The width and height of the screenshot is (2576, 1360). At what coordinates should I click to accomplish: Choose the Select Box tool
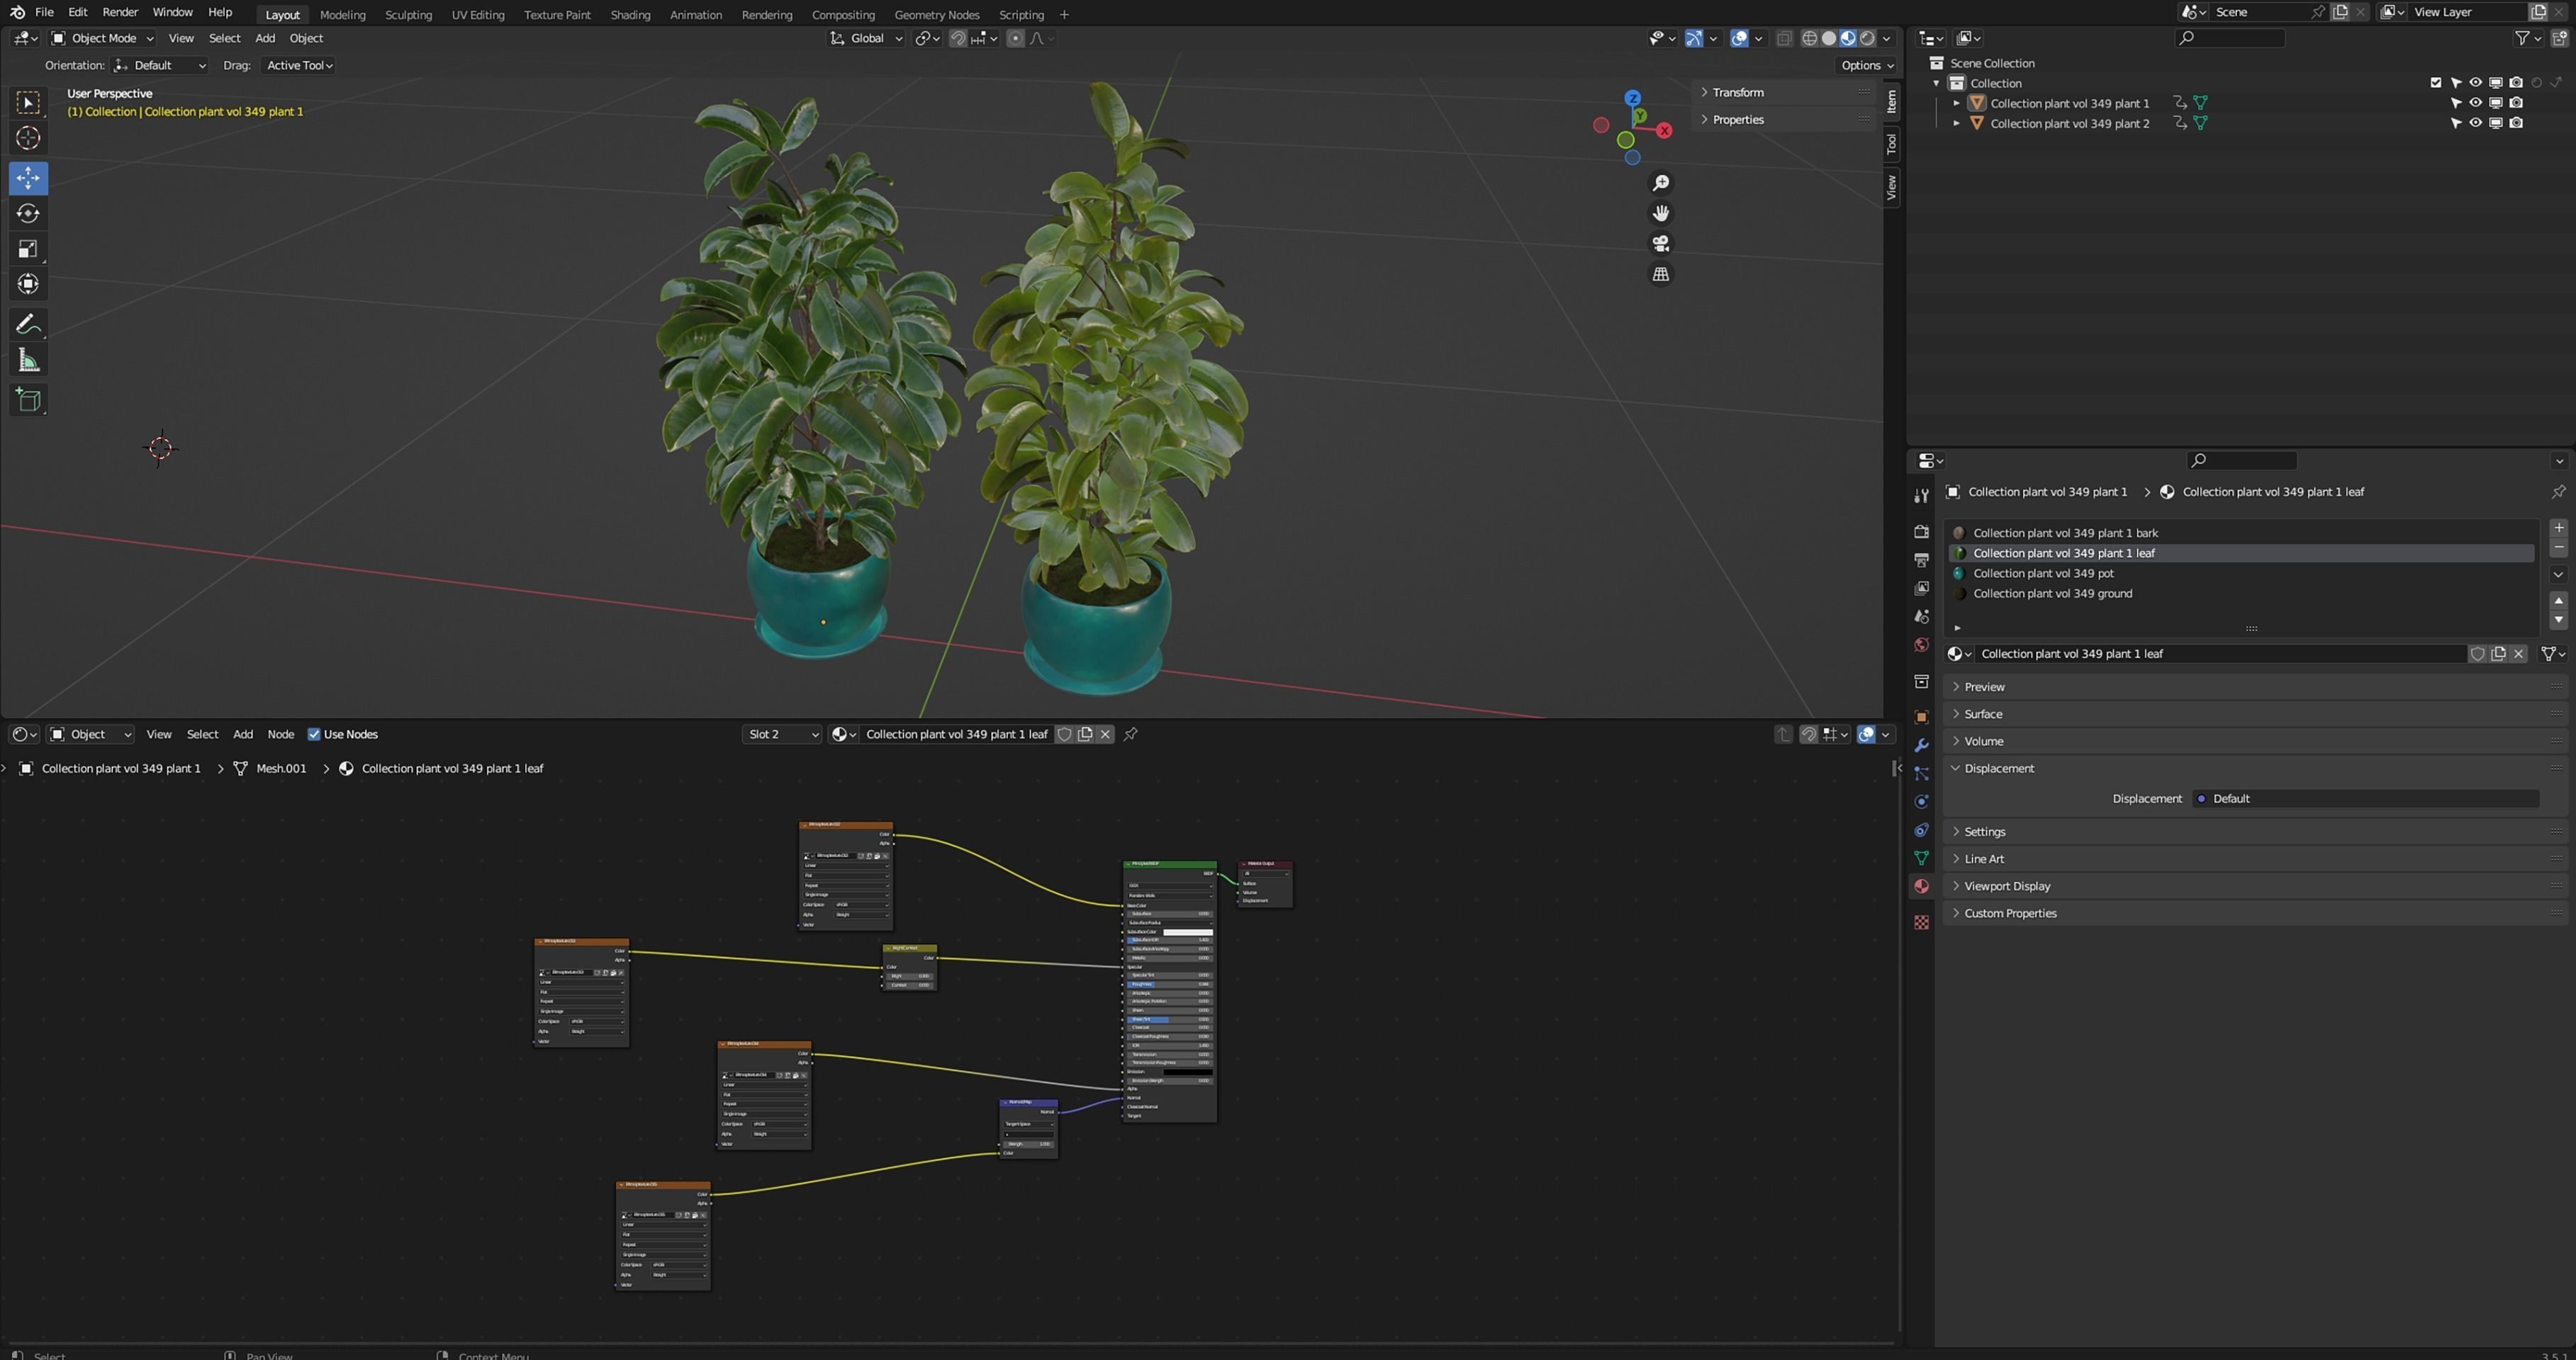(x=28, y=103)
